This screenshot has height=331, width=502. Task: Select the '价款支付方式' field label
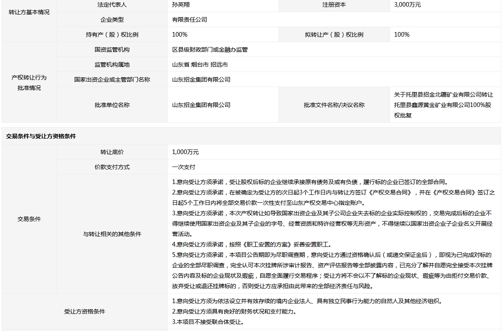pyautogui.click(x=112, y=167)
